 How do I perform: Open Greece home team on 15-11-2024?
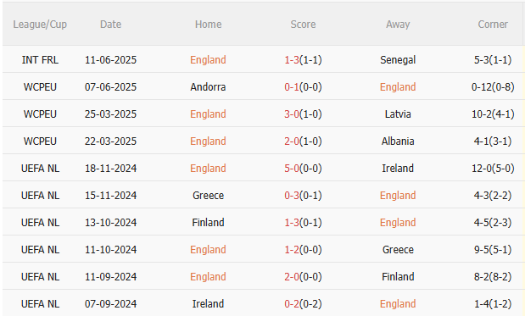208,196
